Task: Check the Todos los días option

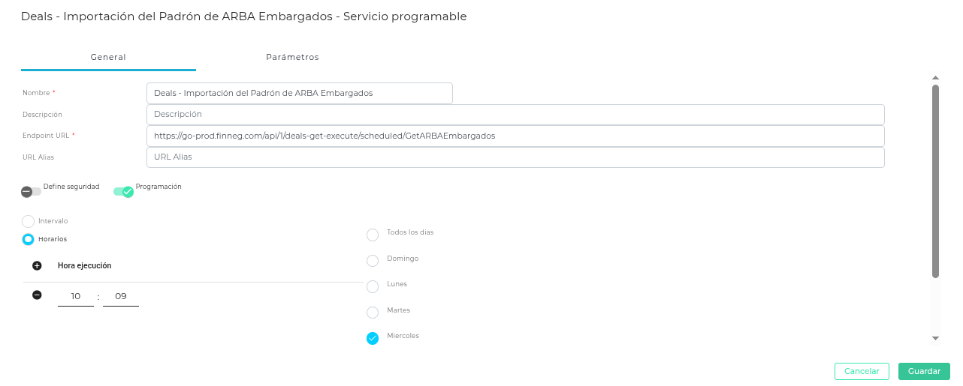Action: pyautogui.click(x=373, y=235)
